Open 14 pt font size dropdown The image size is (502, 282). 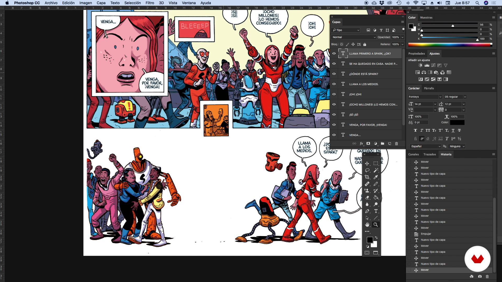click(435, 104)
